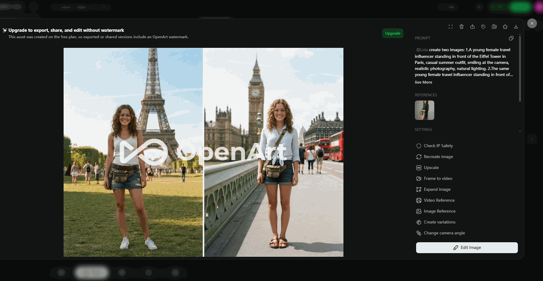Expand prompt with See More
The width and height of the screenshot is (543, 281).
(x=423, y=82)
